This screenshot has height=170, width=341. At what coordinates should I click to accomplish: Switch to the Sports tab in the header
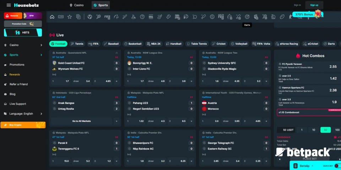(101, 5)
